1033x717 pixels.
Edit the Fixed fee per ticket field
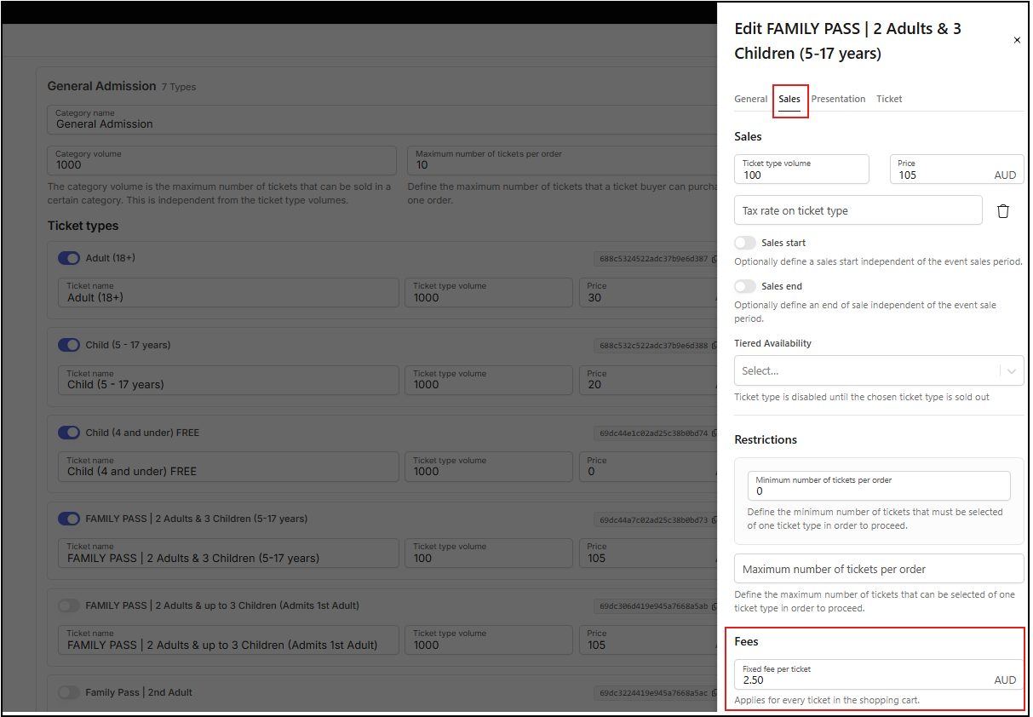pyautogui.click(x=879, y=674)
